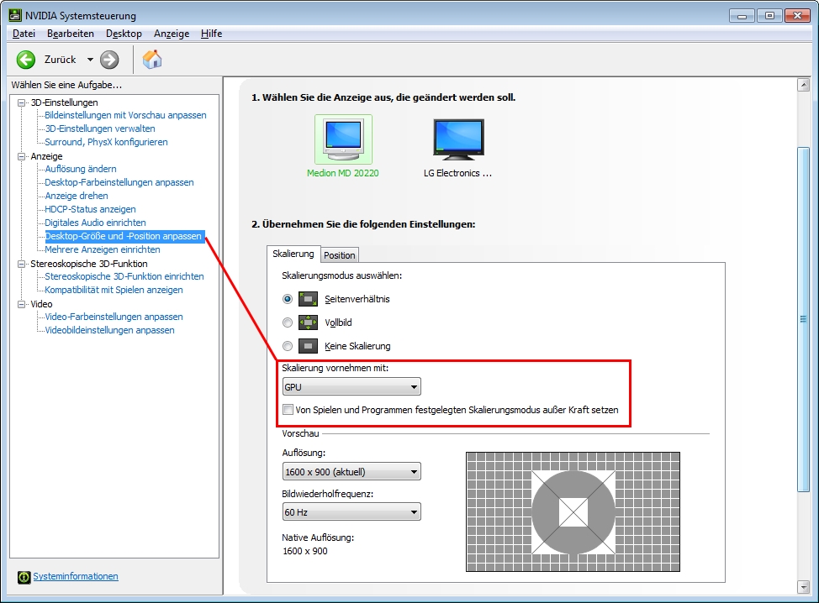Select the Medion MD 20220 monitor icon
Image resolution: width=819 pixels, height=603 pixels.
click(x=343, y=139)
